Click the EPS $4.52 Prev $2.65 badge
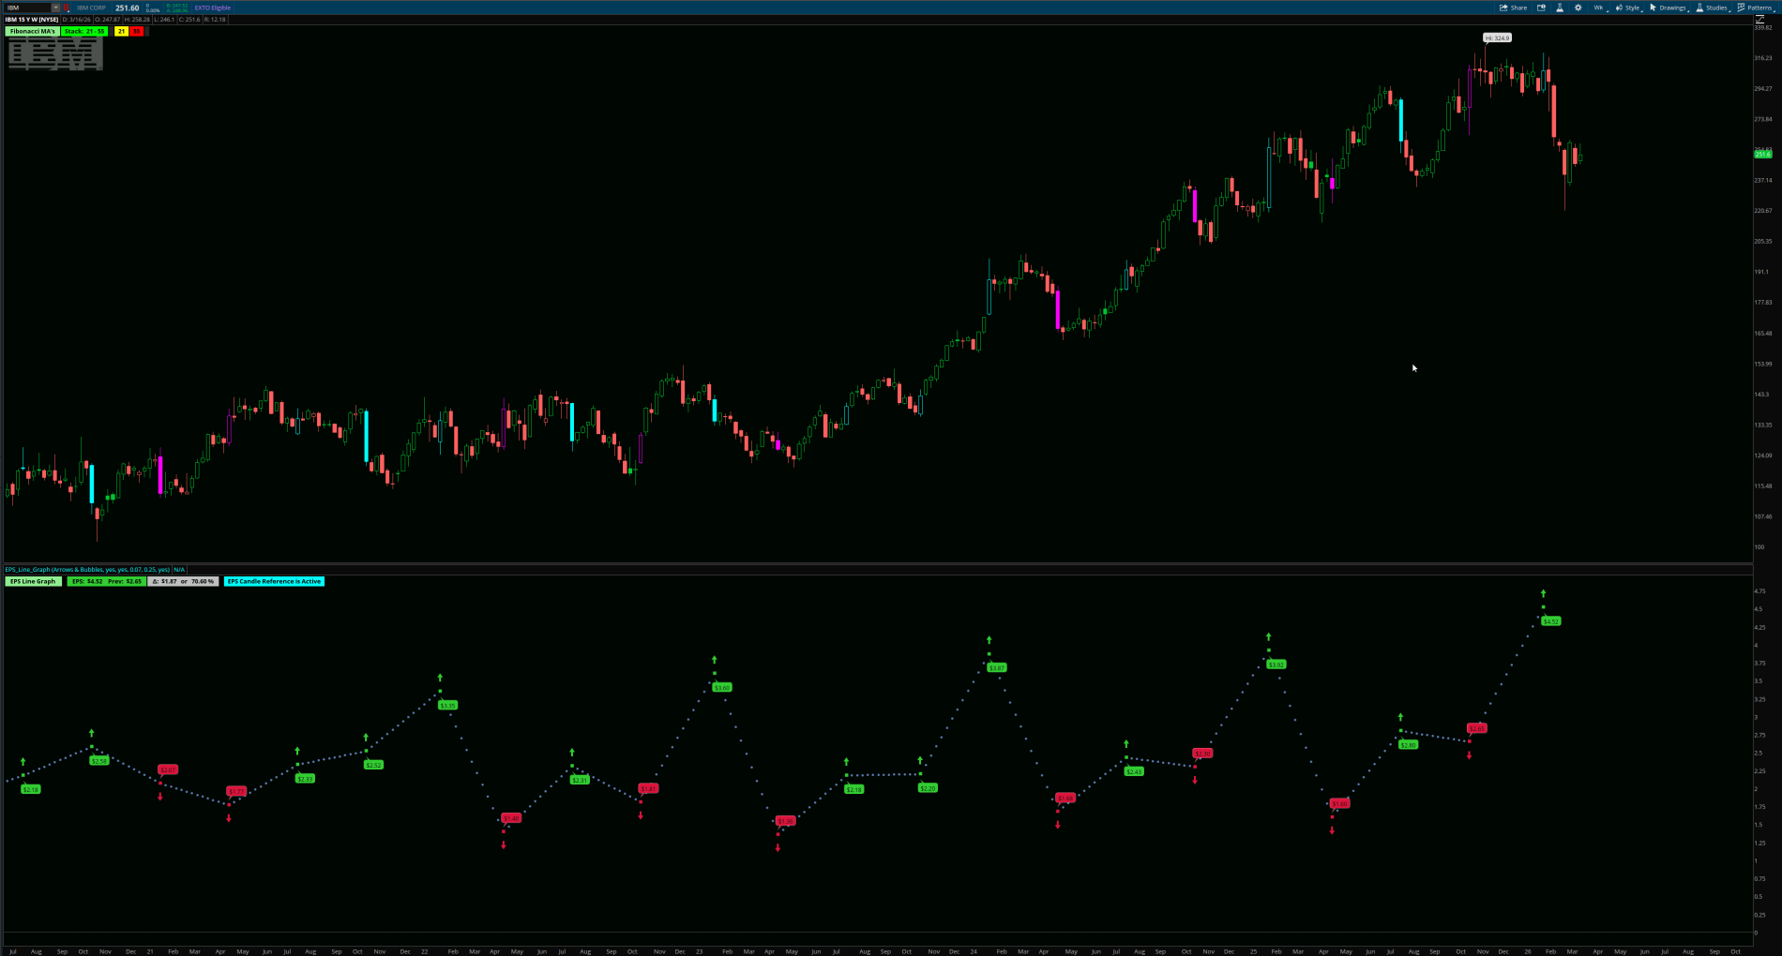1782x956 pixels. (x=105, y=581)
